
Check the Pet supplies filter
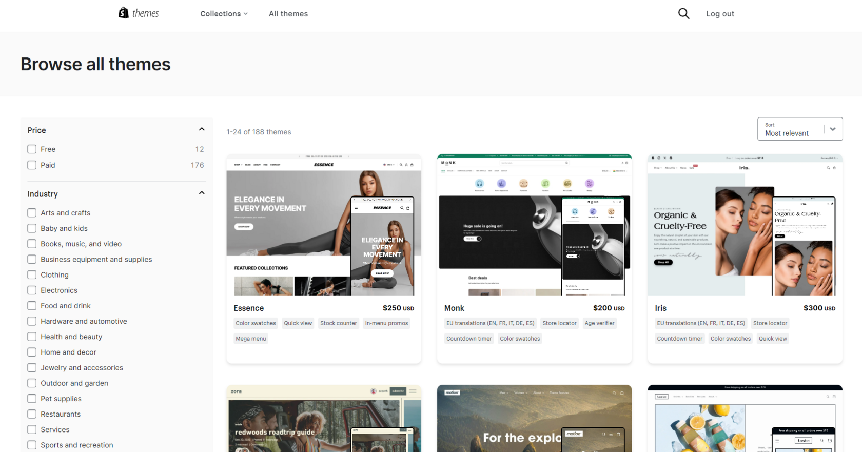tap(32, 399)
